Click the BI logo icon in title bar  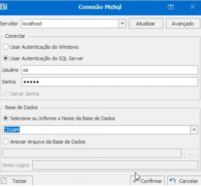tap(3, 7)
